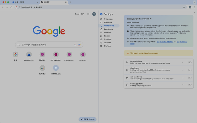
Task: Turn on the AI assistance toggle
Action: (x=190, y=70)
